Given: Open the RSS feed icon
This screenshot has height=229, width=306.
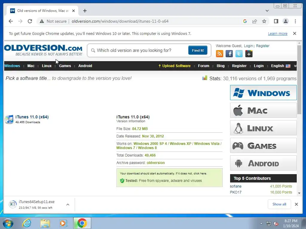Looking at the screenshot, I should tap(220, 54).
